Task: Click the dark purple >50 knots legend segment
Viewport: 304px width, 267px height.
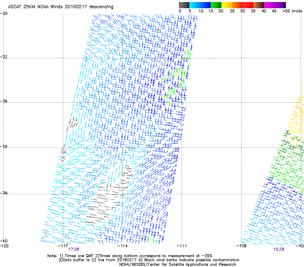Action: (x=285, y=5)
